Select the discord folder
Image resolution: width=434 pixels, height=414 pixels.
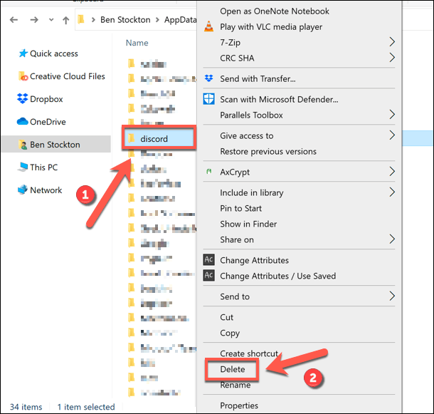[154, 138]
